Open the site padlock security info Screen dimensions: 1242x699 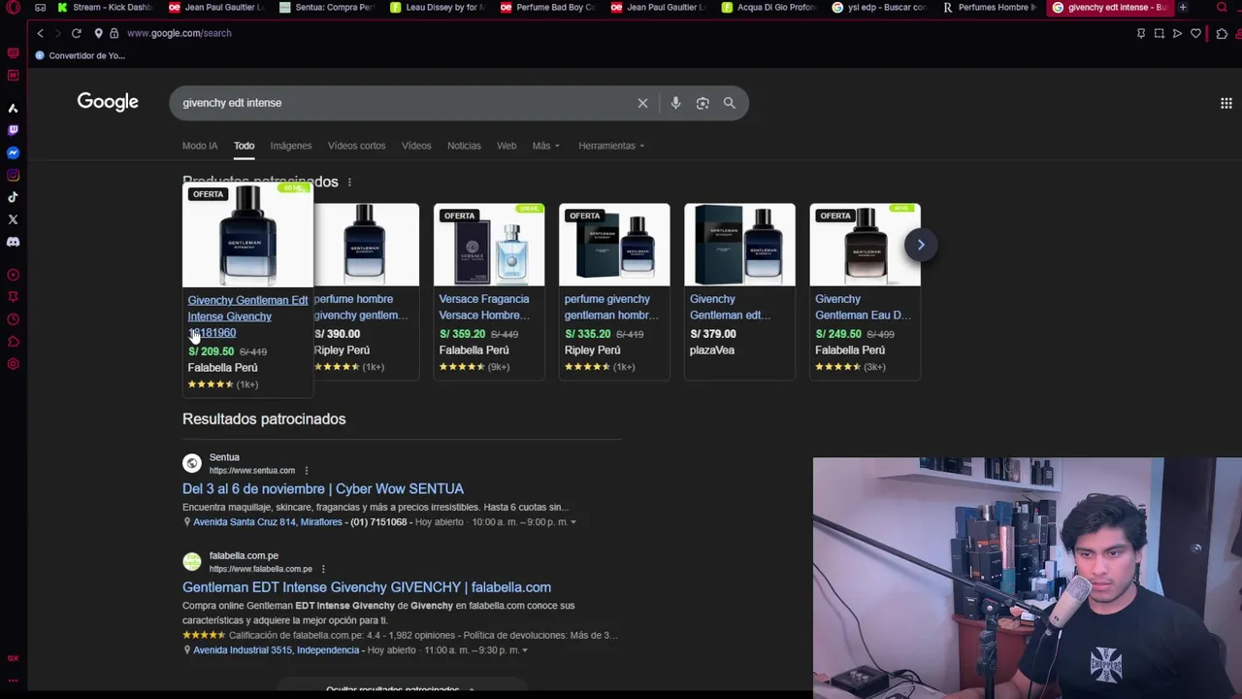(114, 33)
